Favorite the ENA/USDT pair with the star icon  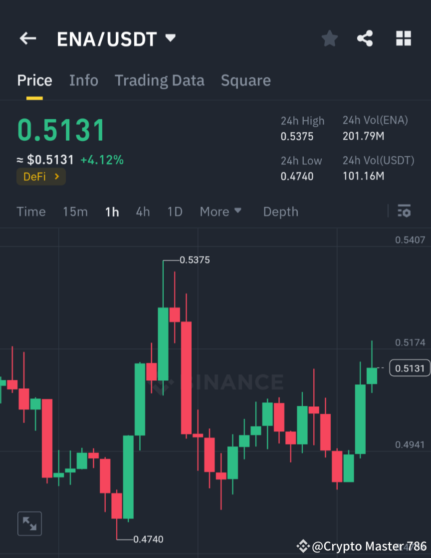coord(329,38)
